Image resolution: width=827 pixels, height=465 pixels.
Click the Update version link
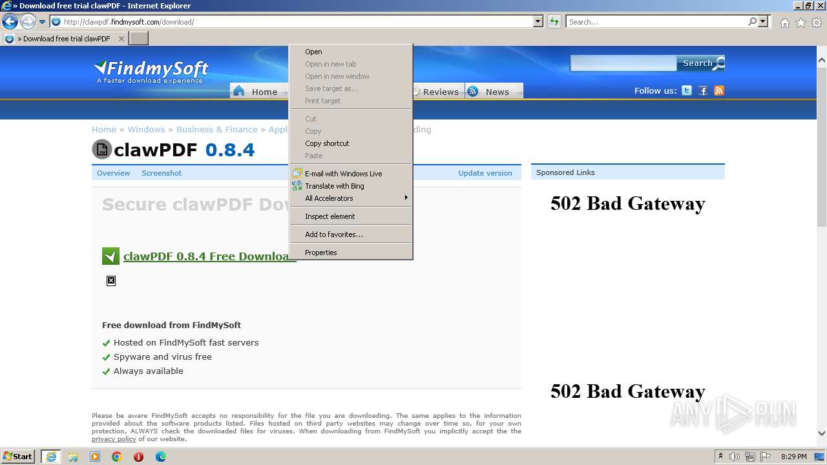485,173
